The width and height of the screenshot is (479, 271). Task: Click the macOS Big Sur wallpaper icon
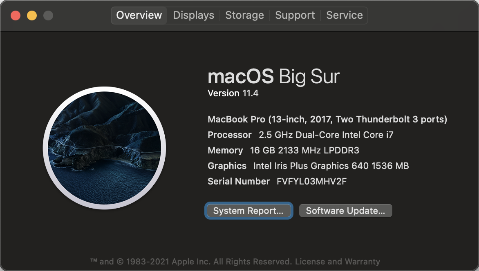tap(105, 148)
